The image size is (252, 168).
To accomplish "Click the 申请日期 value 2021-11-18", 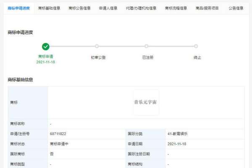I will (177, 144).
